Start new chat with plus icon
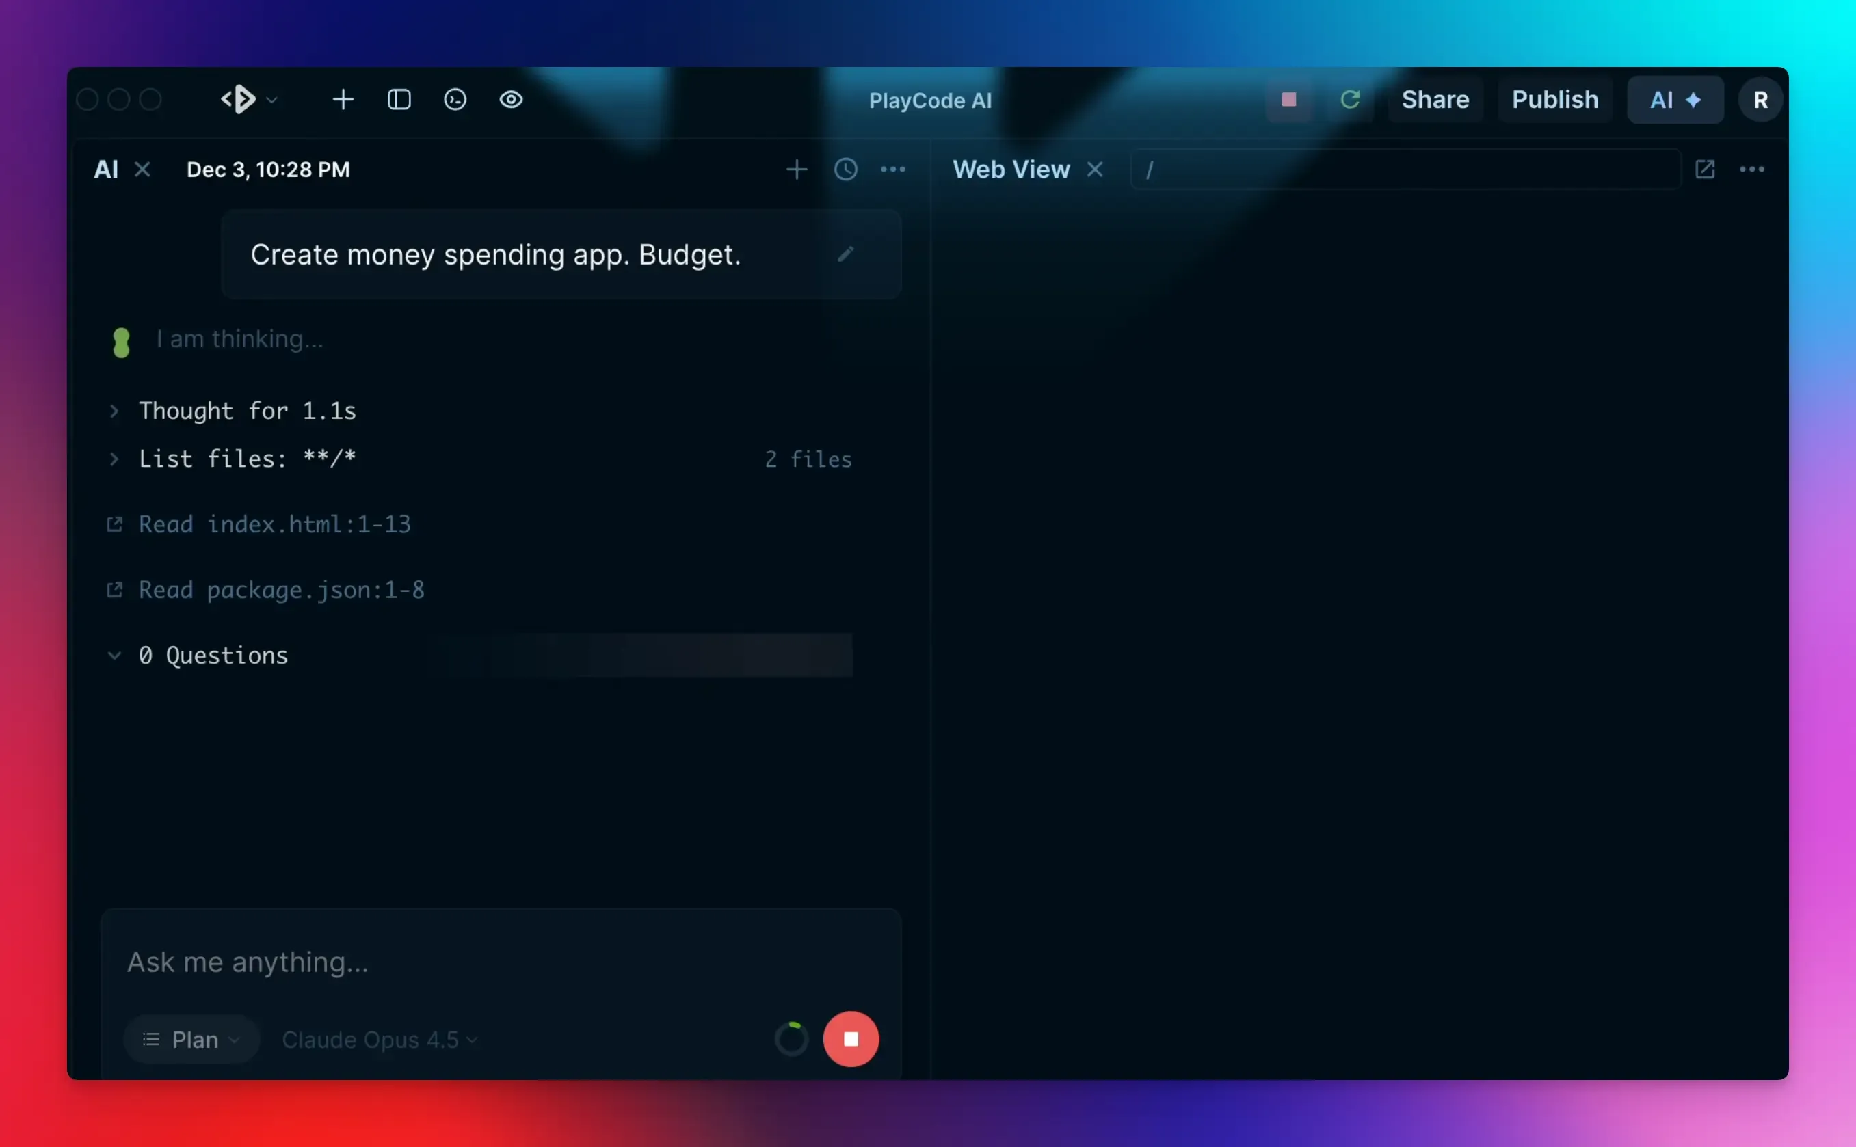The width and height of the screenshot is (1856, 1147). pyautogui.click(x=796, y=169)
